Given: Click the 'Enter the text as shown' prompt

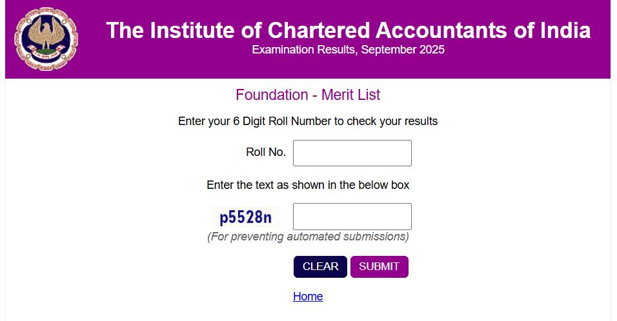Looking at the screenshot, I should pos(308,185).
